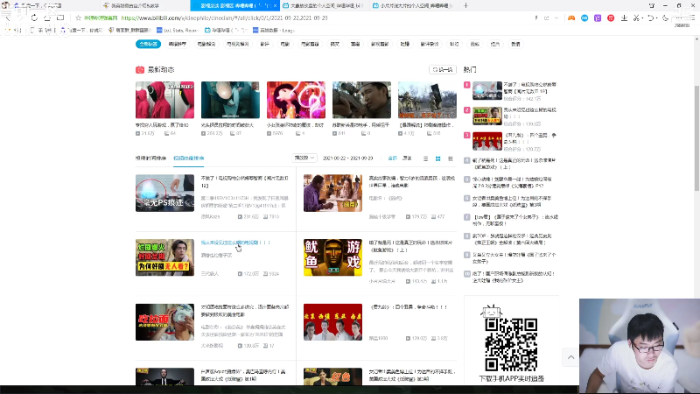Reload the page with the refresh icon

click(x=34, y=18)
